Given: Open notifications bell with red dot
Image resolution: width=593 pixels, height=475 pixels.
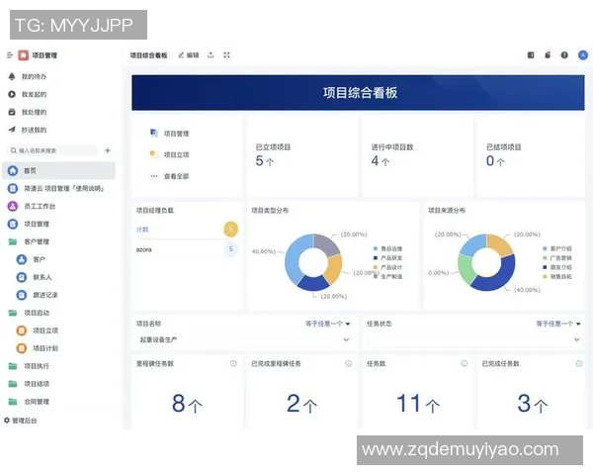Looking at the screenshot, I should point(548,55).
